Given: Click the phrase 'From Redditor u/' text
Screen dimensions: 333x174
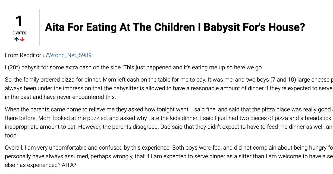Looking at the screenshot, I should click(26, 55).
